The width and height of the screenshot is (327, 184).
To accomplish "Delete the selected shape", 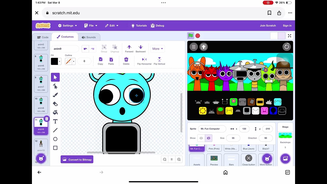I will click(x=126, y=61).
